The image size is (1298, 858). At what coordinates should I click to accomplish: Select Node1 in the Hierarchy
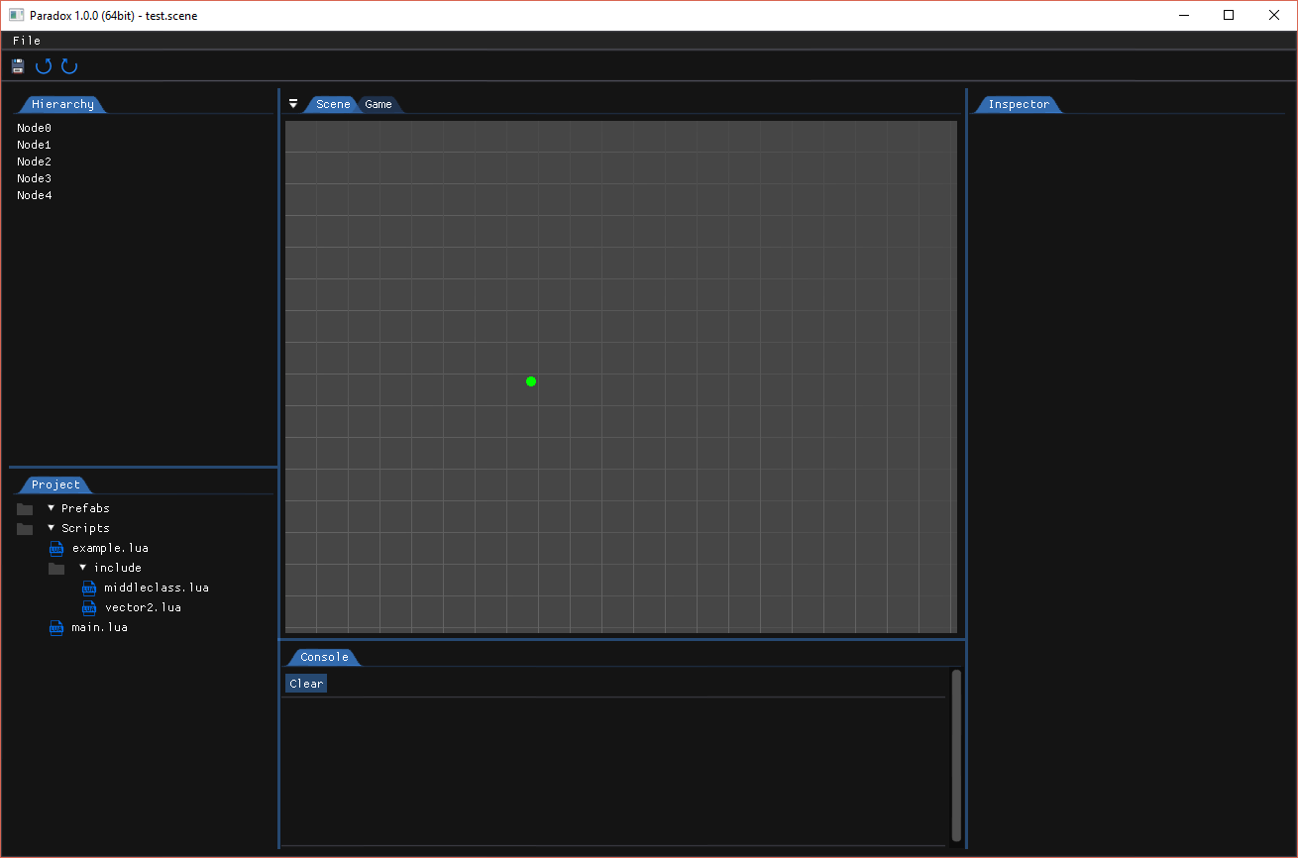(x=34, y=145)
